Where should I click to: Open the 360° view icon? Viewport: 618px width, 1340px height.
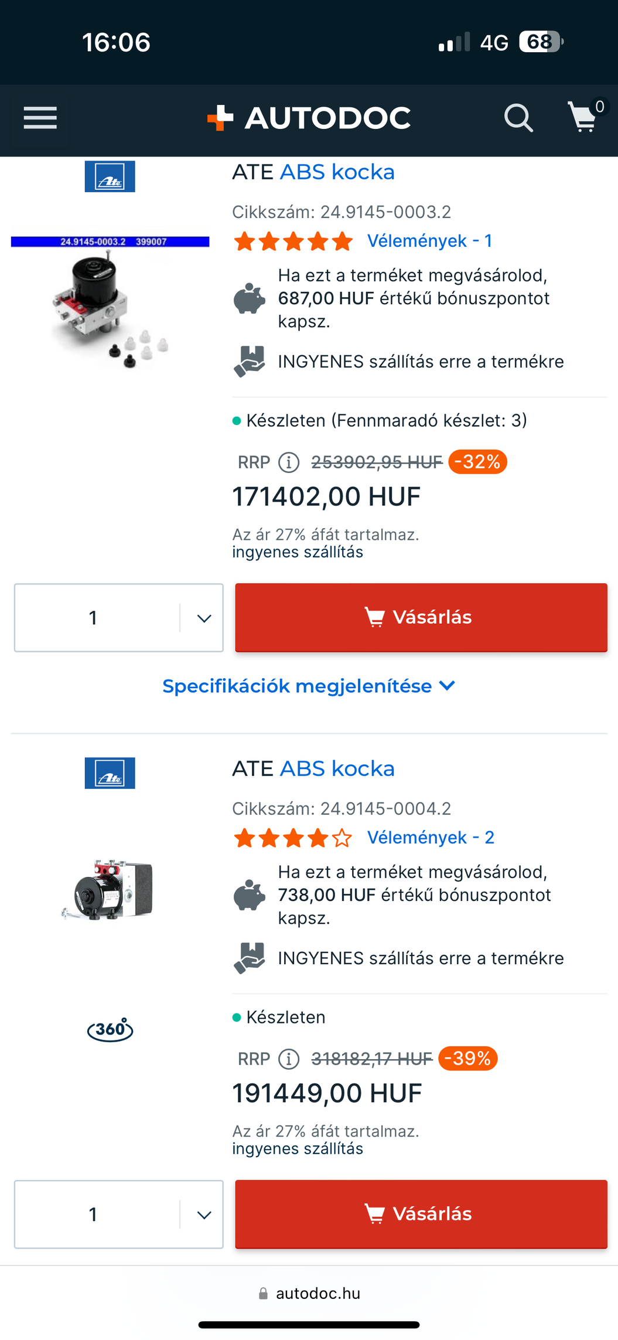pyautogui.click(x=110, y=1029)
